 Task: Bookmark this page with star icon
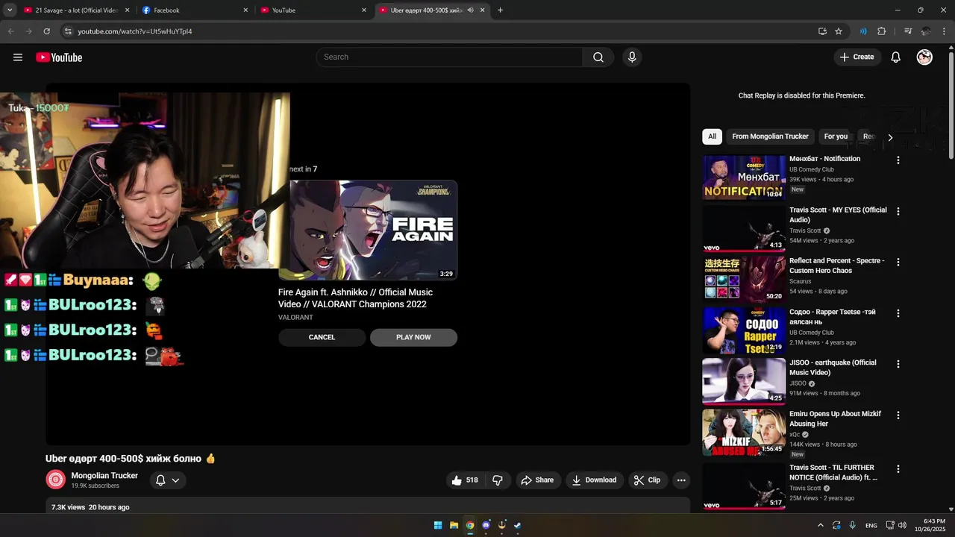coord(839,31)
